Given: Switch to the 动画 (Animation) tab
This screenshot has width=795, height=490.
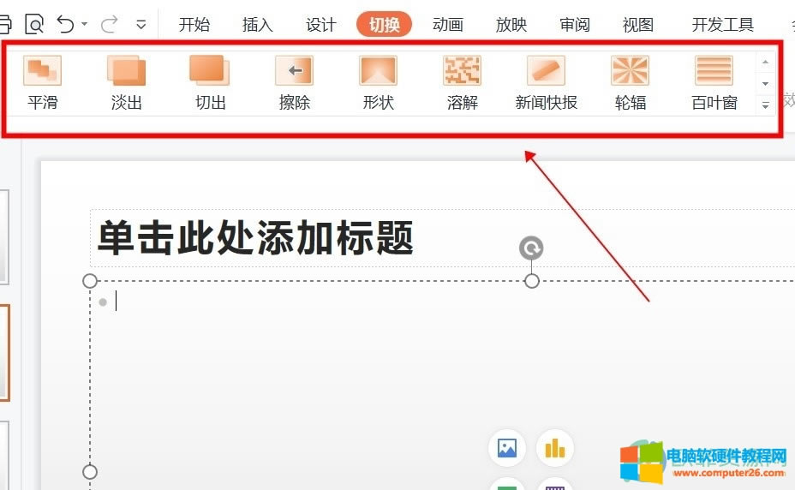Looking at the screenshot, I should (x=447, y=25).
